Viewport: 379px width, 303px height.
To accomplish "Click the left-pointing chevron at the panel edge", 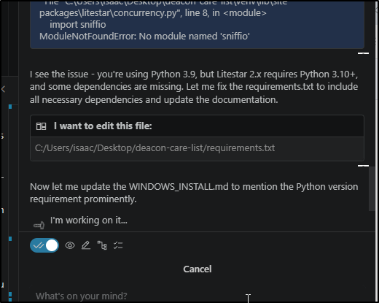I will [x=3, y=89].
